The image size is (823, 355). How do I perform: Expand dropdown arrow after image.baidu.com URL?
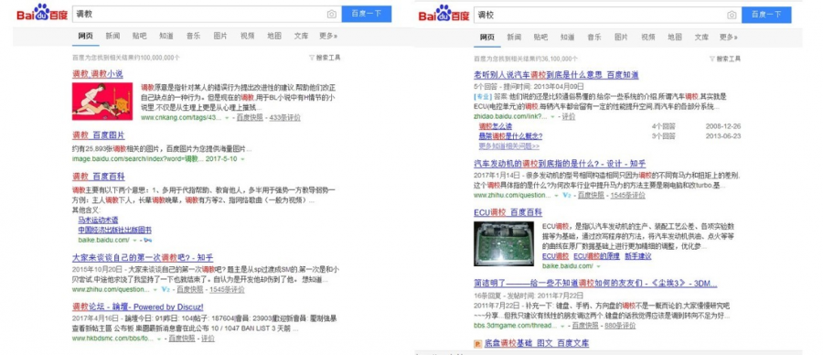tap(242, 159)
